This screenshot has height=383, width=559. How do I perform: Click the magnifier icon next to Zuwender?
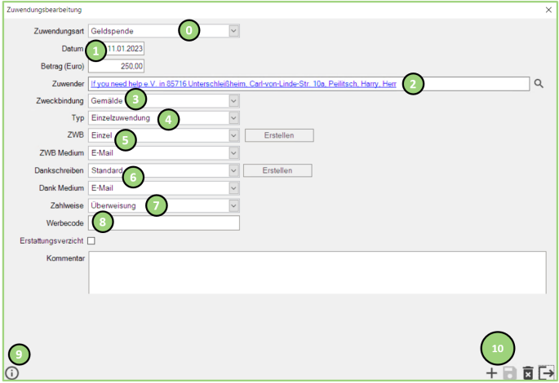pos(539,83)
